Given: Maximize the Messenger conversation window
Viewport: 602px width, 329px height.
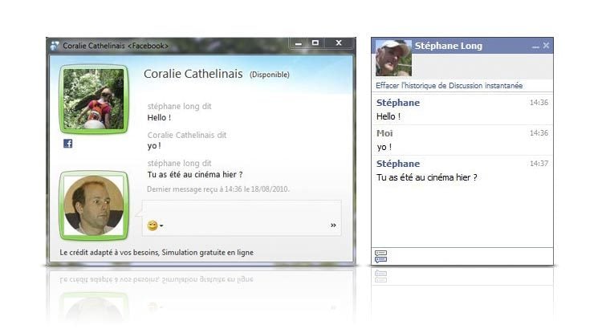Looking at the screenshot, I should click(x=315, y=43).
